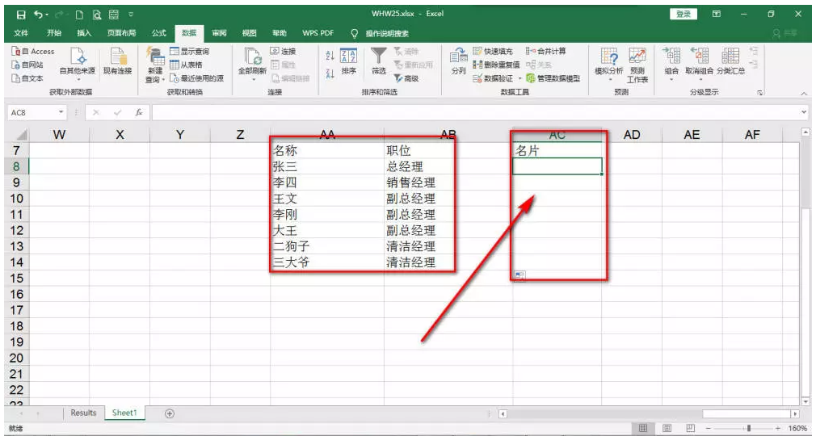Viewport: 816px width, 436px height.
Task: Switch to Page Layout view in status bar
Action: (667, 428)
